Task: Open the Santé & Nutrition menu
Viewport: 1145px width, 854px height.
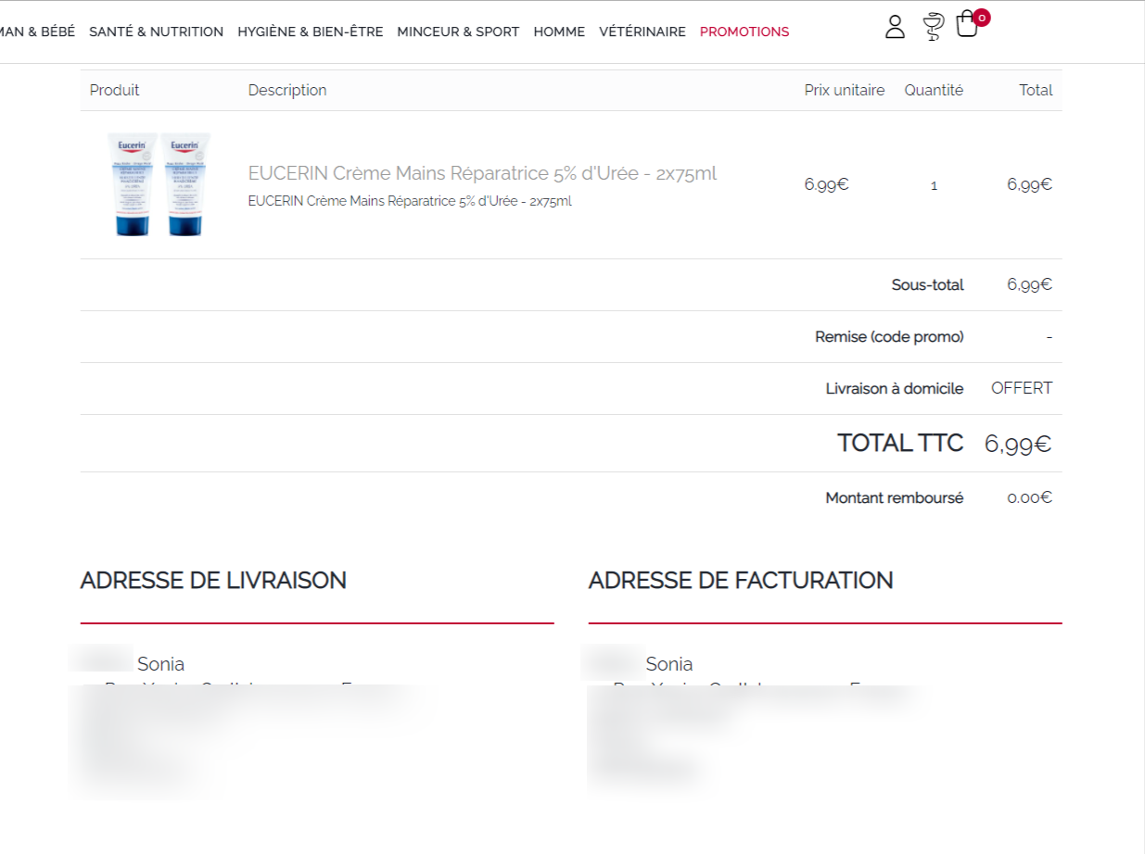Action: tap(156, 31)
